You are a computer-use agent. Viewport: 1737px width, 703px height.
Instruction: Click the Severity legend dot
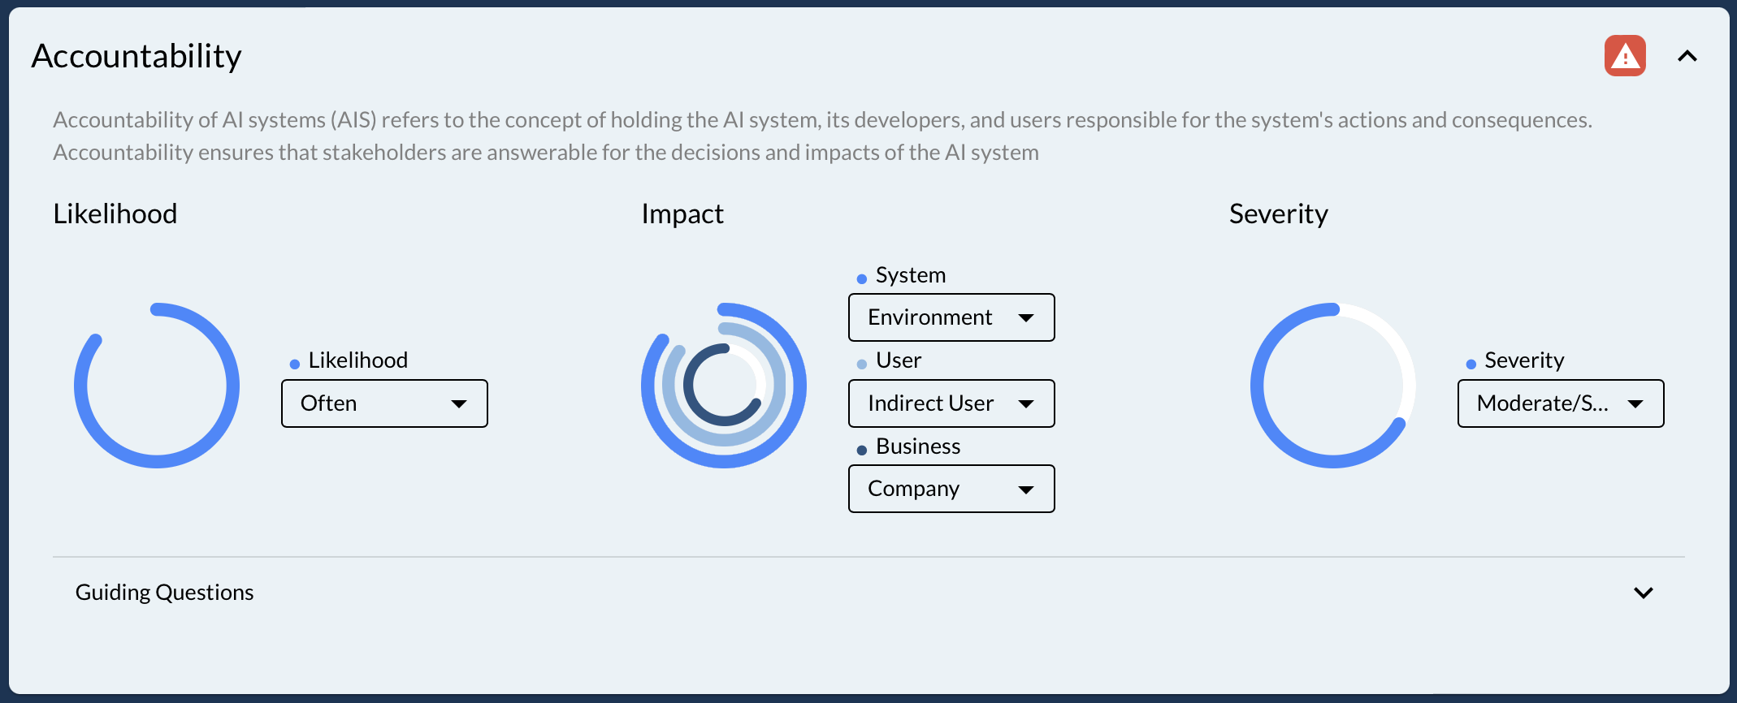click(x=1471, y=362)
